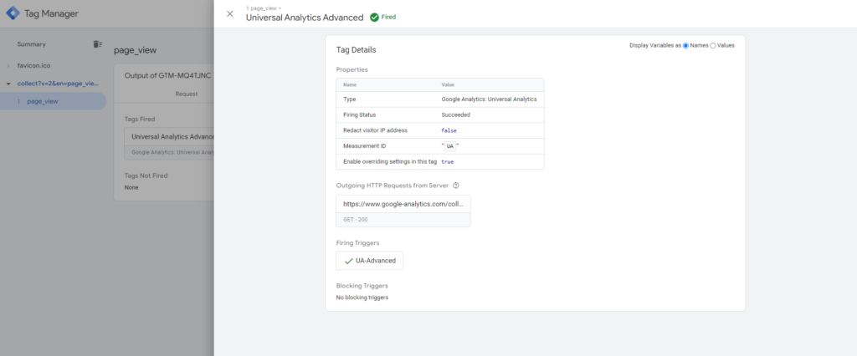Screen dimensions: 857x356
Task: Open the google-analytics.com outgoing request card
Action: pyautogui.click(x=403, y=211)
